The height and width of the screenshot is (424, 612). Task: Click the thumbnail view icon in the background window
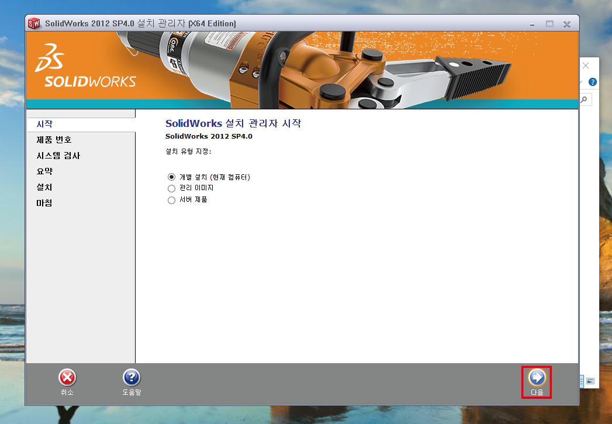[590, 381]
